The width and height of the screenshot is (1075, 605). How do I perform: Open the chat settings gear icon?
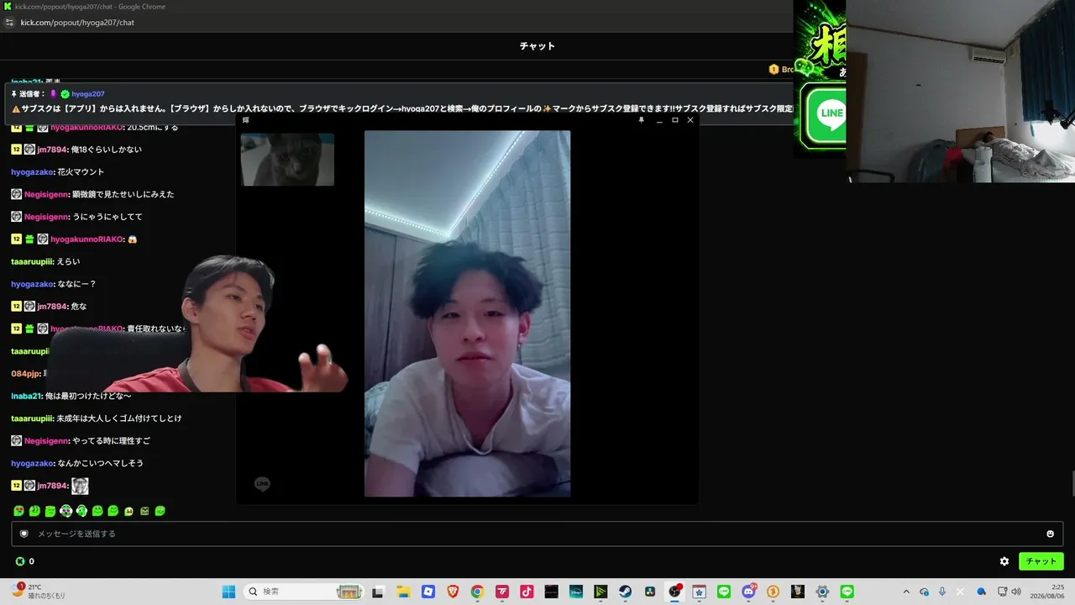1004,561
